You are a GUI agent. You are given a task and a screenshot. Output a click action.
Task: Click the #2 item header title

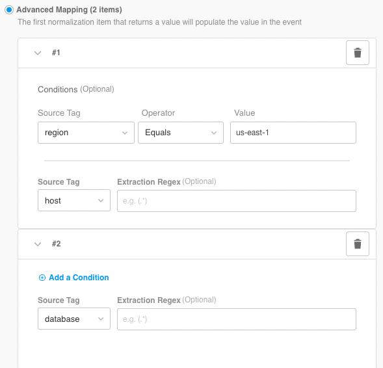pyautogui.click(x=56, y=244)
